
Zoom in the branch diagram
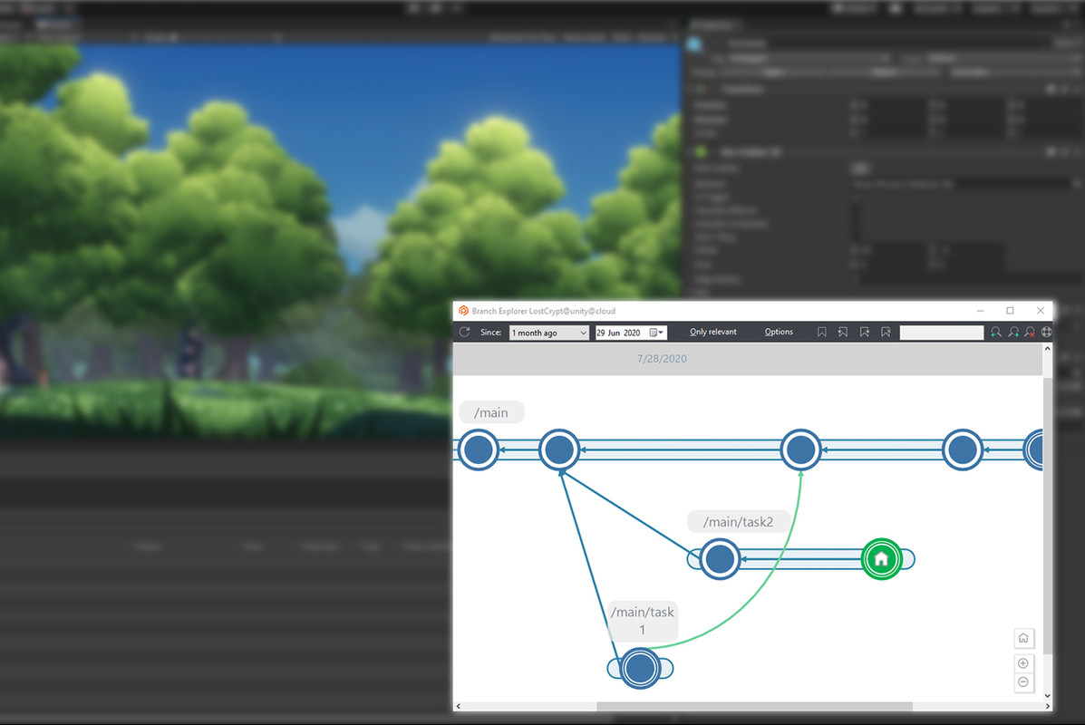(1023, 663)
